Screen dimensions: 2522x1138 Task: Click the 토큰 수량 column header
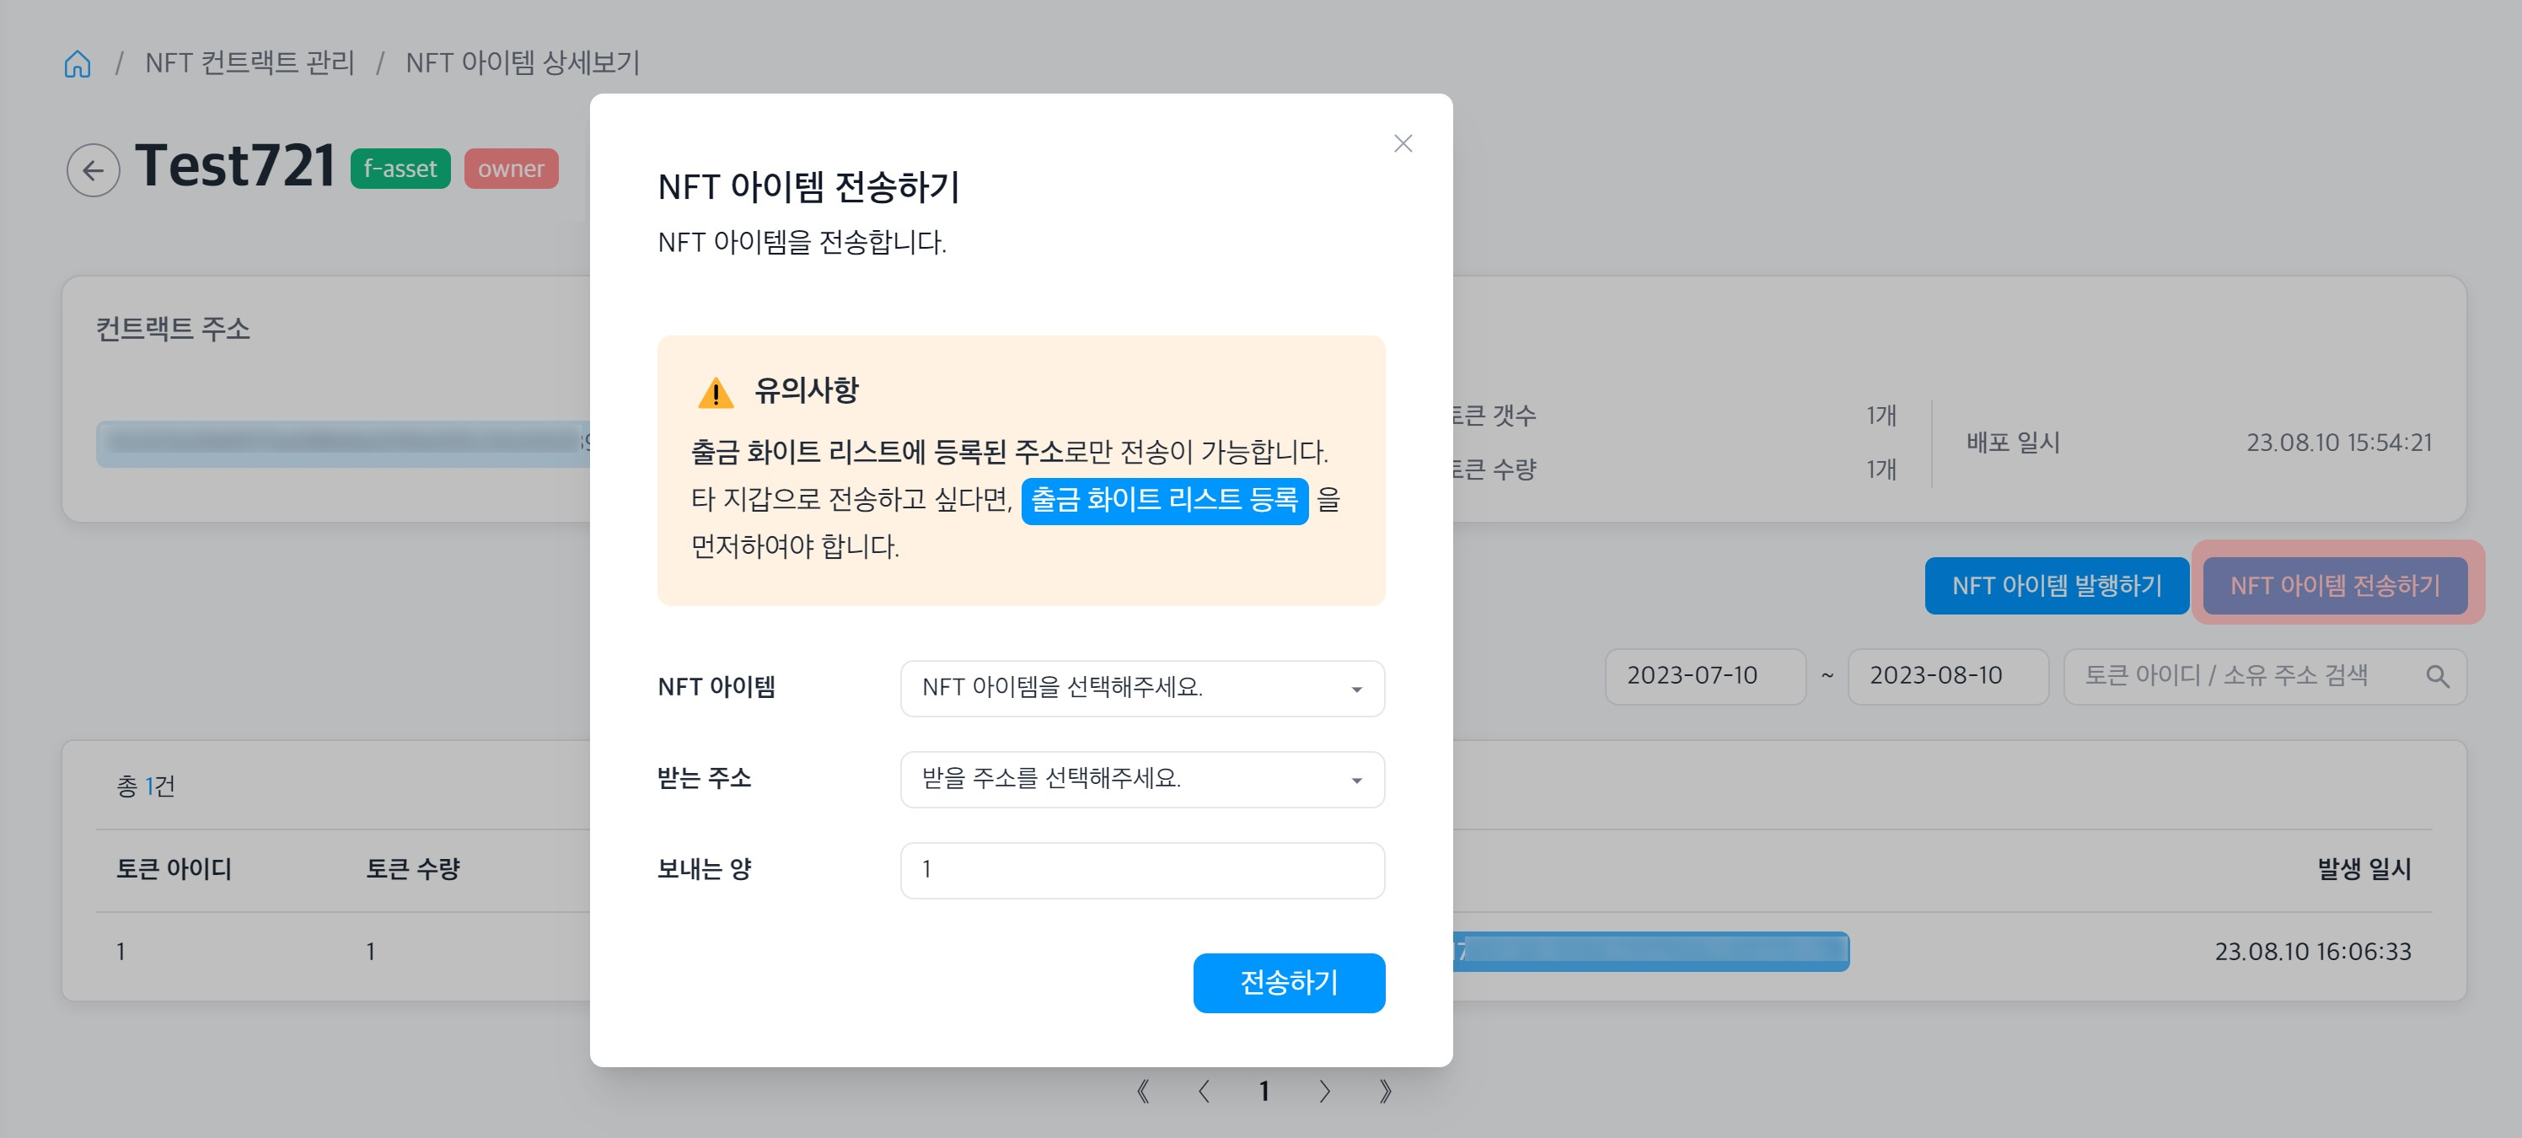[413, 869]
